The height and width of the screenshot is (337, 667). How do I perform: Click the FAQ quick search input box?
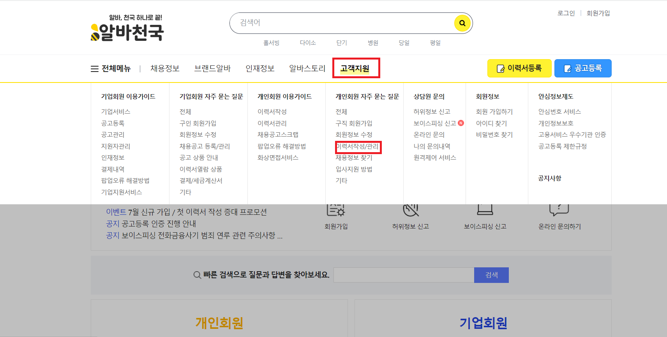404,275
